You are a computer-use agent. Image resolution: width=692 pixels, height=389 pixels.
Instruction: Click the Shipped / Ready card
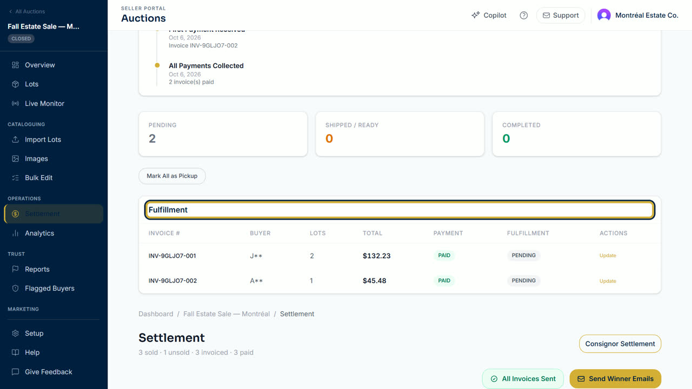click(400, 134)
